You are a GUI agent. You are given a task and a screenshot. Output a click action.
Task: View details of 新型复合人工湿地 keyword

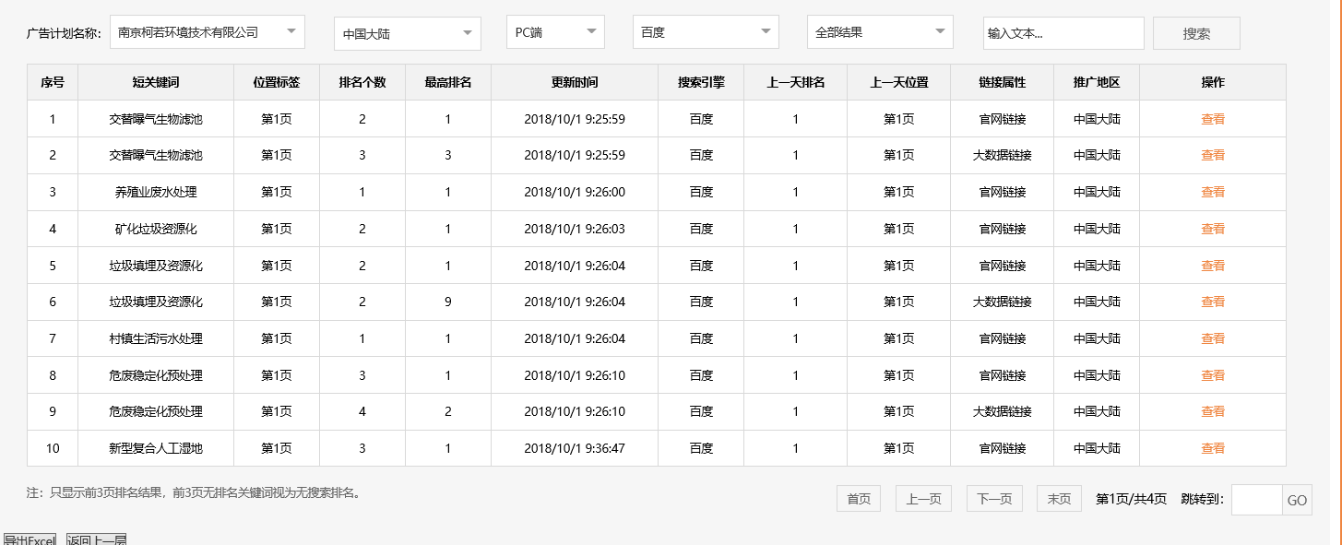tap(1211, 448)
